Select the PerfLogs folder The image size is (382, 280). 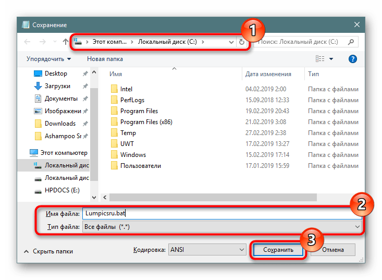pyautogui.click(x=132, y=100)
